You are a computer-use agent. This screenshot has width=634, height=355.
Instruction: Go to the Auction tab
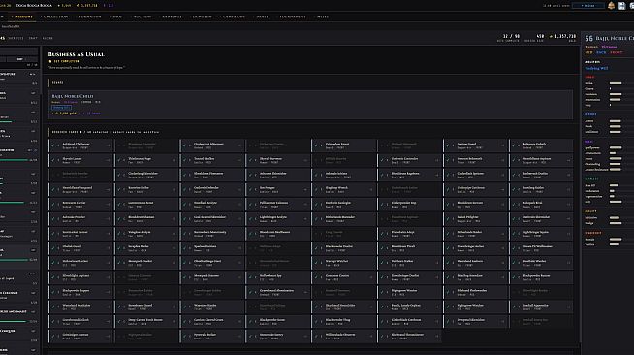tap(143, 17)
